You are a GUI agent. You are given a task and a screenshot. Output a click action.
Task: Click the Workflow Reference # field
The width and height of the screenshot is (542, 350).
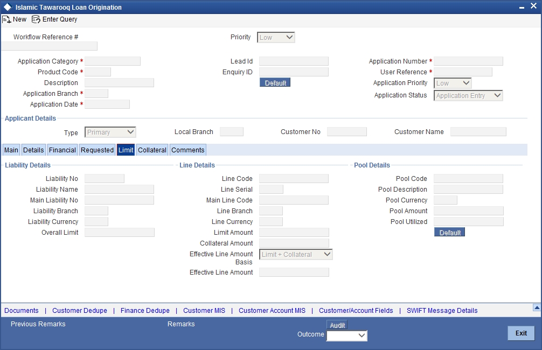tap(49, 46)
